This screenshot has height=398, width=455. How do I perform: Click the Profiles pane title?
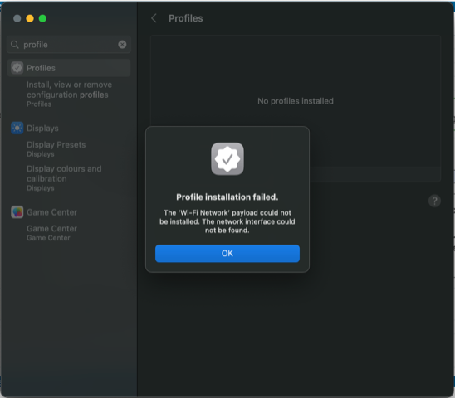[186, 18]
